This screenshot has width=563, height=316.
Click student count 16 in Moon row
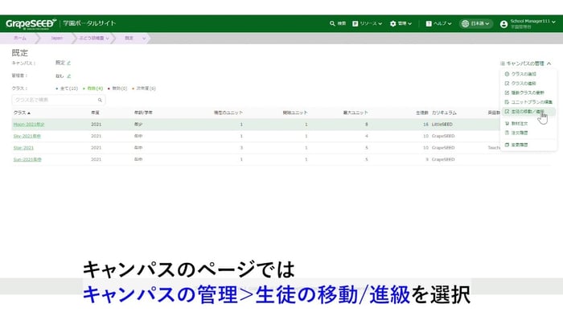tap(425, 125)
